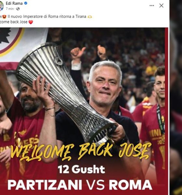This screenshot has height=195, width=182.
Task: Open the Edi Rama profile picture
Action: (2, 6)
